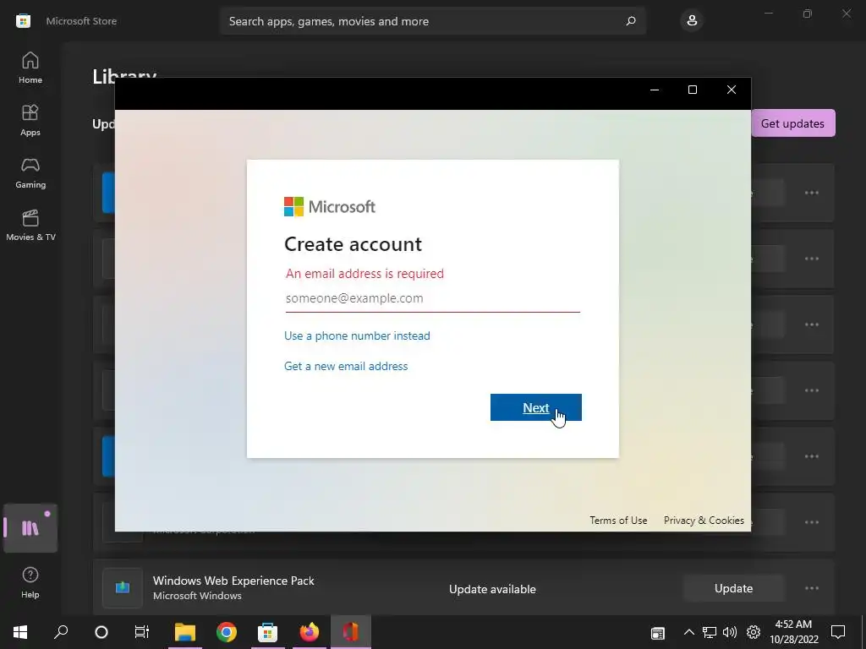Image resolution: width=866 pixels, height=649 pixels.
Task: Launch Chrome from the taskbar
Action: pyautogui.click(x=227, y=632)
